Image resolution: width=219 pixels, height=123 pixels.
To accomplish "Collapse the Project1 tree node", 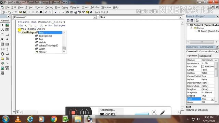I will coord(188,25).
